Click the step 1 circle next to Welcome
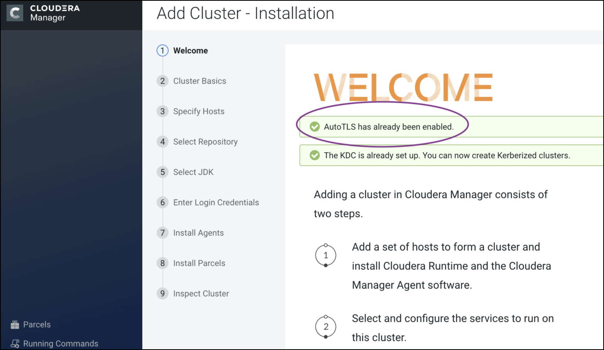The image size is (604, 350). pos(162,50)
